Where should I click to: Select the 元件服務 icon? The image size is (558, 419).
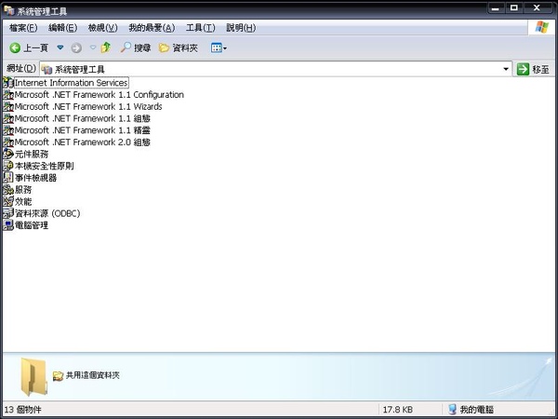click(8, 154)
